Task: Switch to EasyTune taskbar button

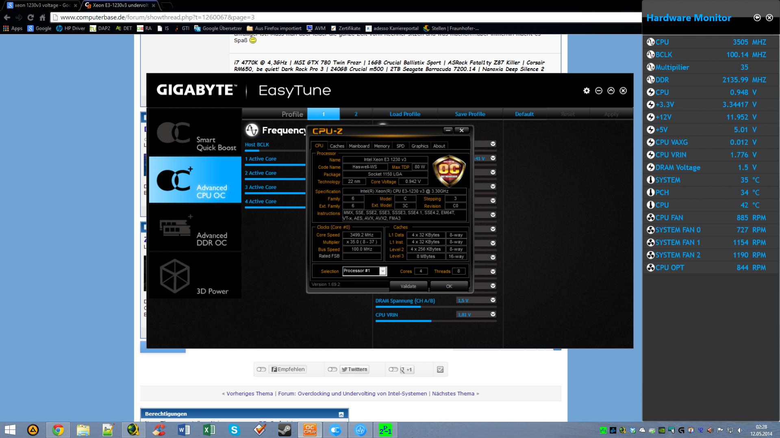Action: click(x=335, y=430)
